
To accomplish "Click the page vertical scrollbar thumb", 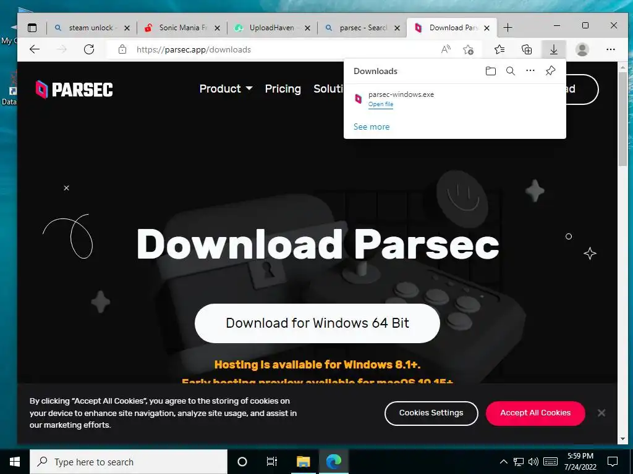I will pyautogui.click(x=622, y=119).
